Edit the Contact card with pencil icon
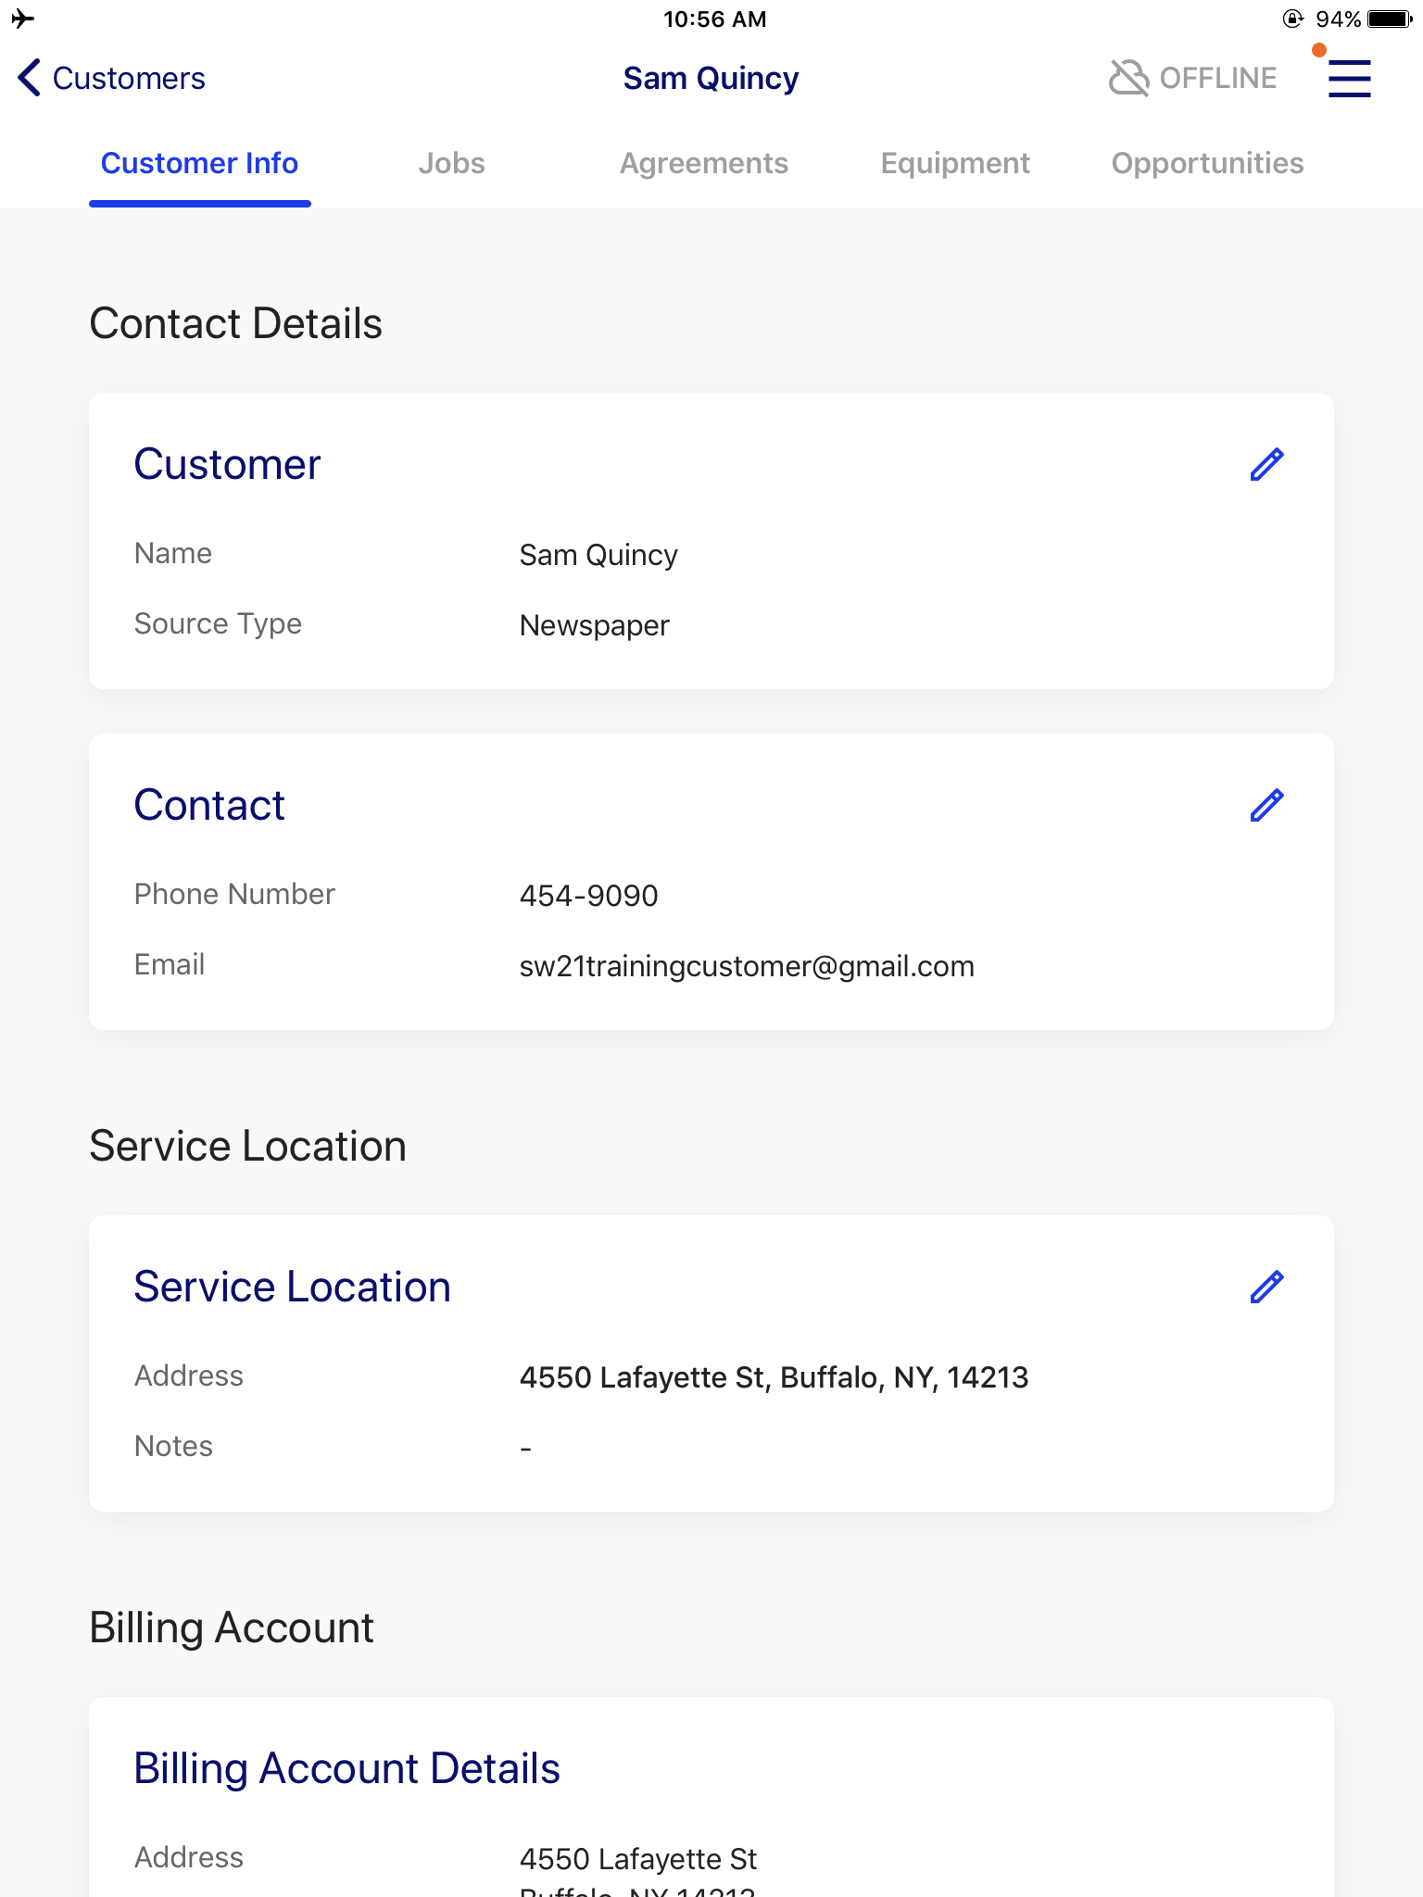Viewport: 1423px width, 1897px height. (x=1266, y=805)
